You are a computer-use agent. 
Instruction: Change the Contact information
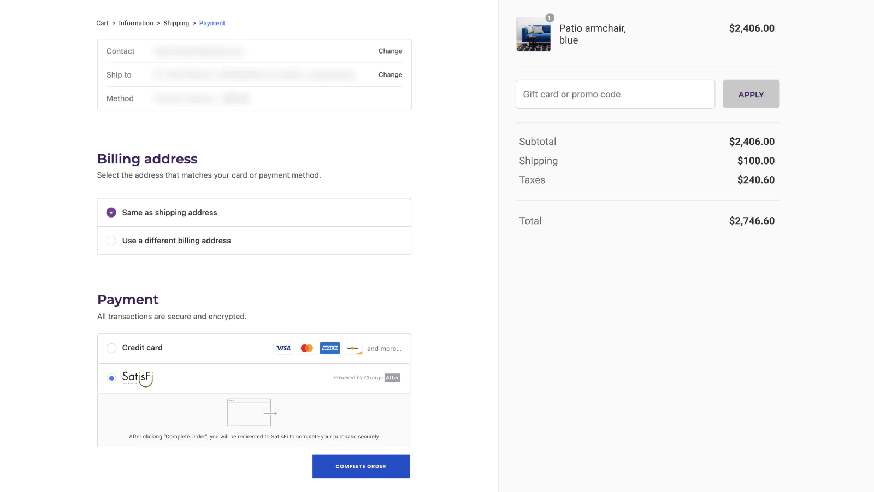[x=390, y=51]
